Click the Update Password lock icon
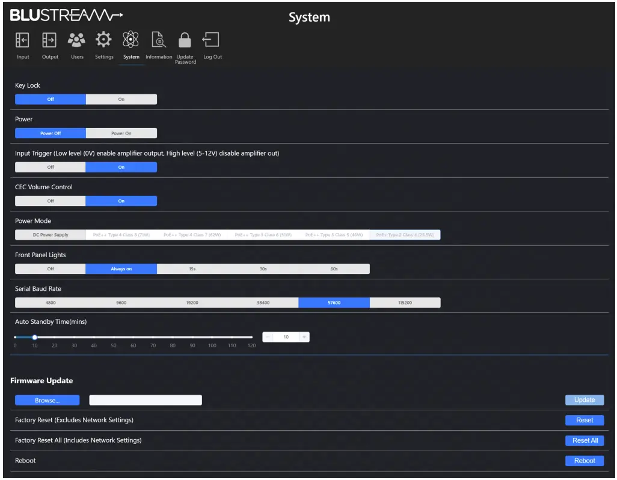617x480 pixels. coord(185,40)
